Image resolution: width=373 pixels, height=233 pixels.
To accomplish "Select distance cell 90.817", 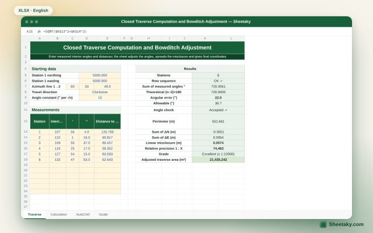I will click(x=107, y=137).
